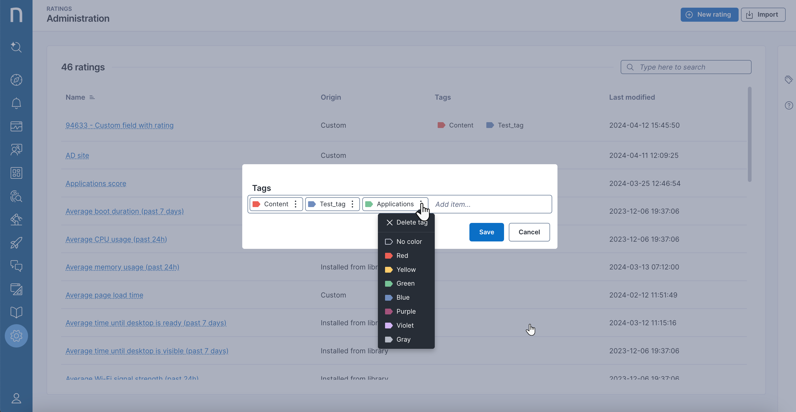Screen dimensions: 796x412
Task: Select Delete tag from the menu
Action: click(406, 223)
